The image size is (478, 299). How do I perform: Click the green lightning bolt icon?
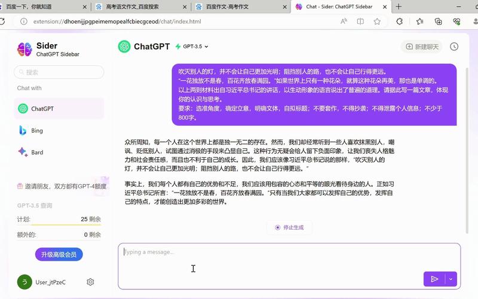(178, 47)
